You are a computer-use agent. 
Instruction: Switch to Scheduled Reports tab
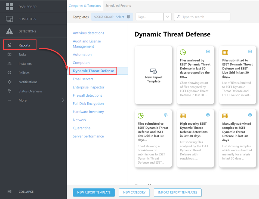tap(118, 6)
